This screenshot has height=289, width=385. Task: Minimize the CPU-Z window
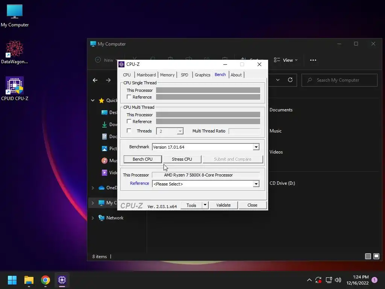225,64
